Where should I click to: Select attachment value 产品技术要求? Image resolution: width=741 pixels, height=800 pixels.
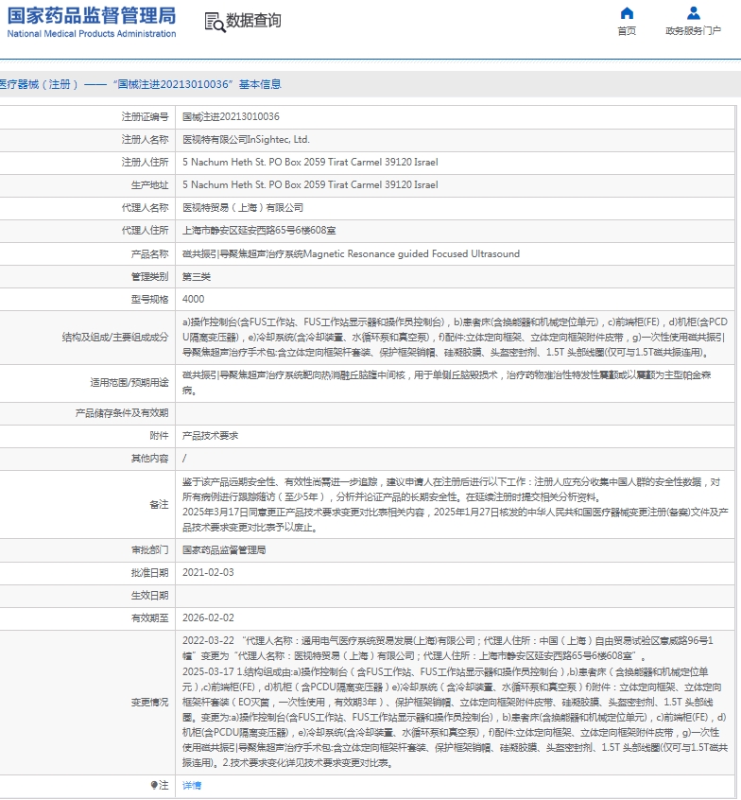210,436
